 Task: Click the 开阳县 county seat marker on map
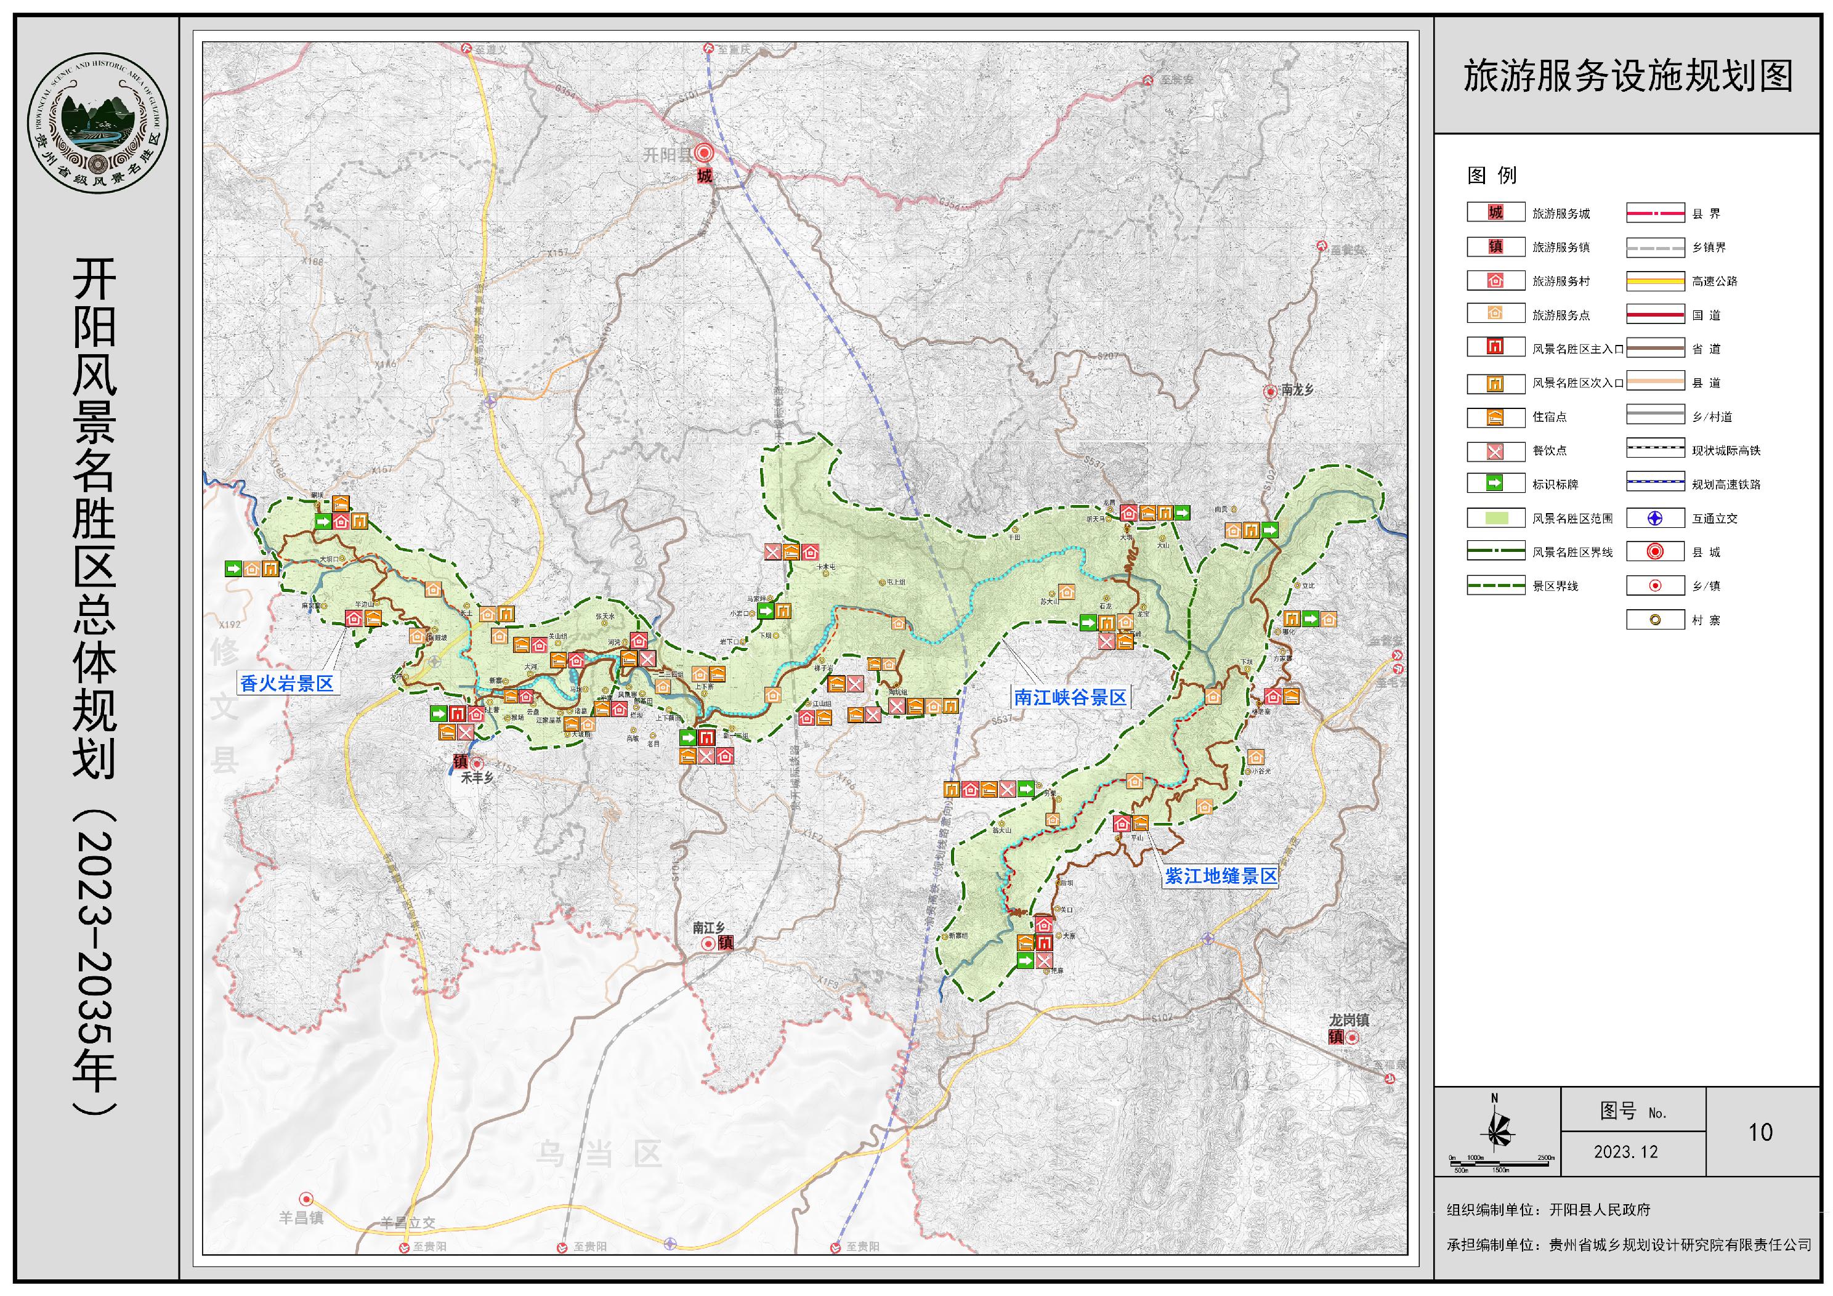(704, 153)
